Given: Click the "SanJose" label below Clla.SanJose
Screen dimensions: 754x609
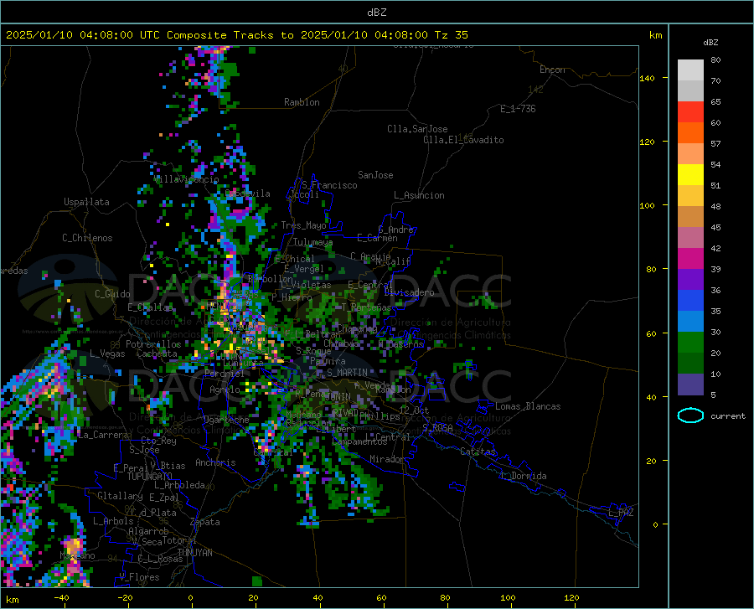Looking at the screenshot, I should pyautogui.click(x=375, y=175).
